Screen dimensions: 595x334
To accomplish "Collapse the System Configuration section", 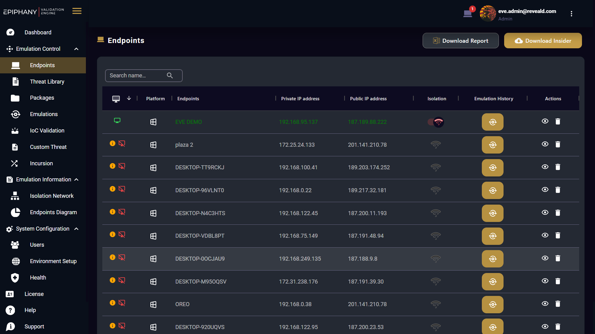I will [76, 229].
